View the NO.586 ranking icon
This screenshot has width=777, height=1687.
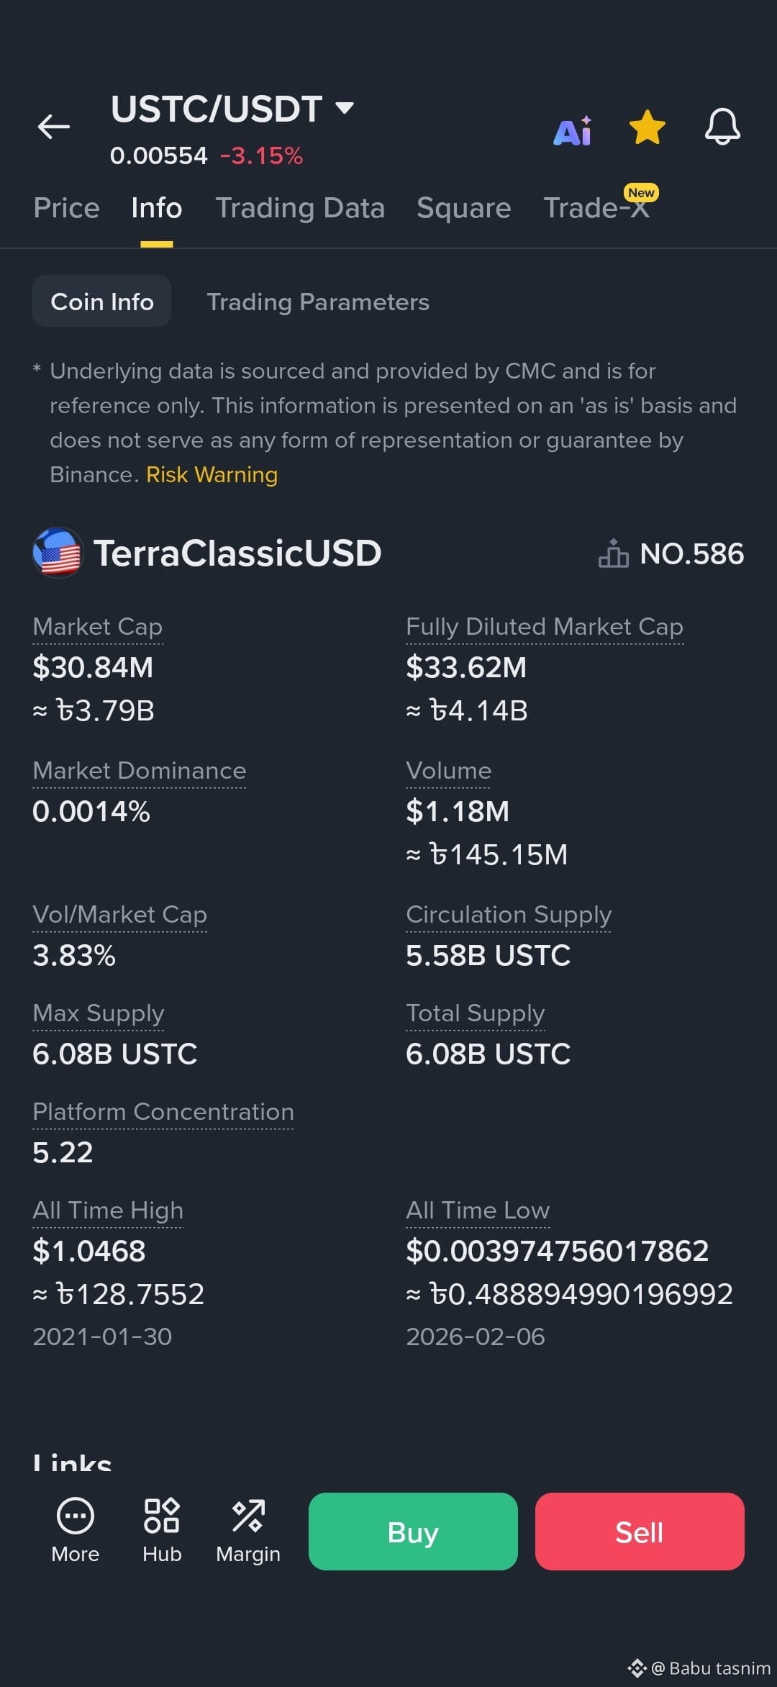pos(613,553)
